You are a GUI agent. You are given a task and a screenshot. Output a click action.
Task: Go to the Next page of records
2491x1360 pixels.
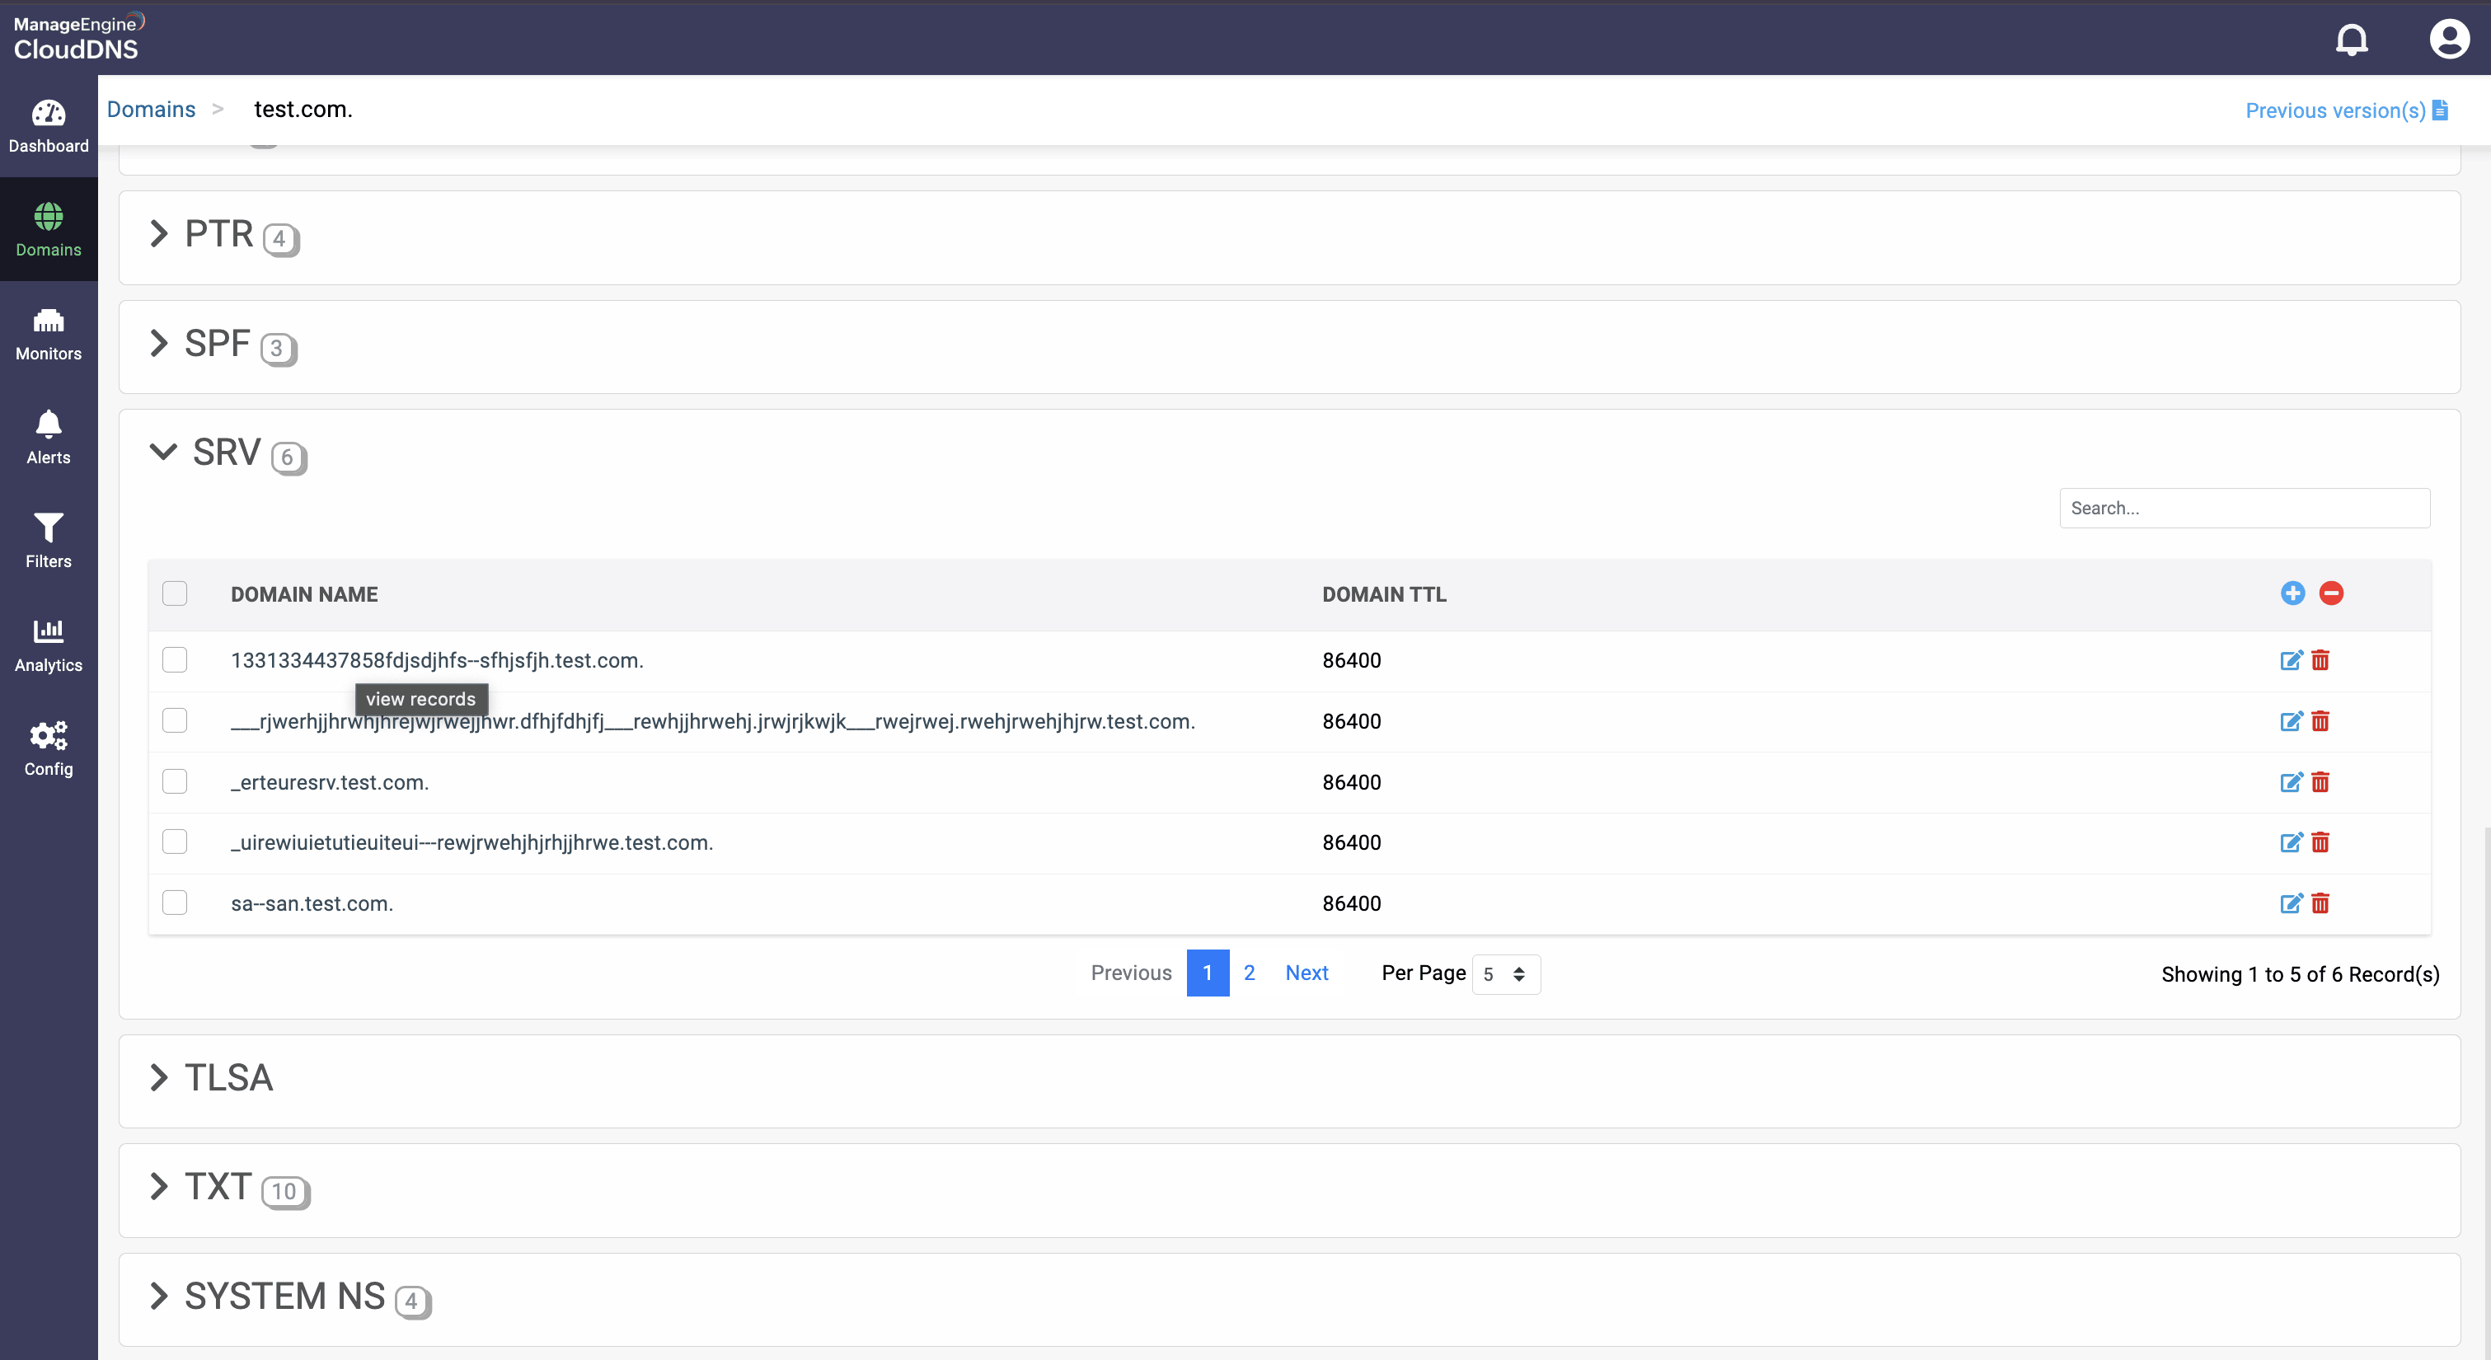point(1306,973)
